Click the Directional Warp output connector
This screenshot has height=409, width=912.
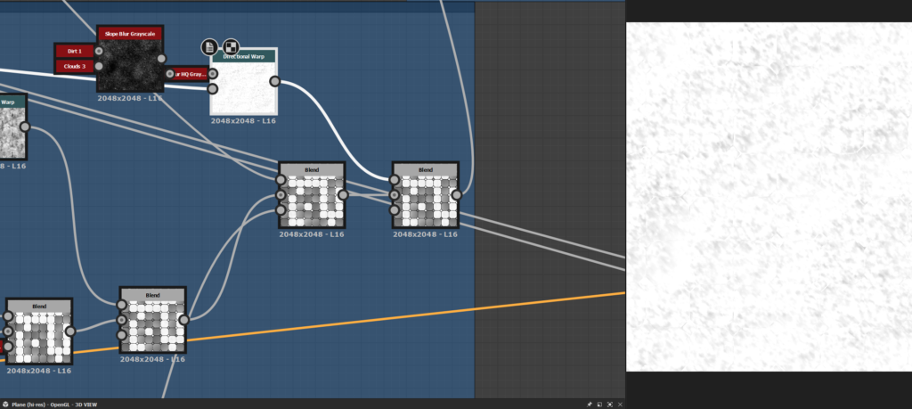click(275, 81)
